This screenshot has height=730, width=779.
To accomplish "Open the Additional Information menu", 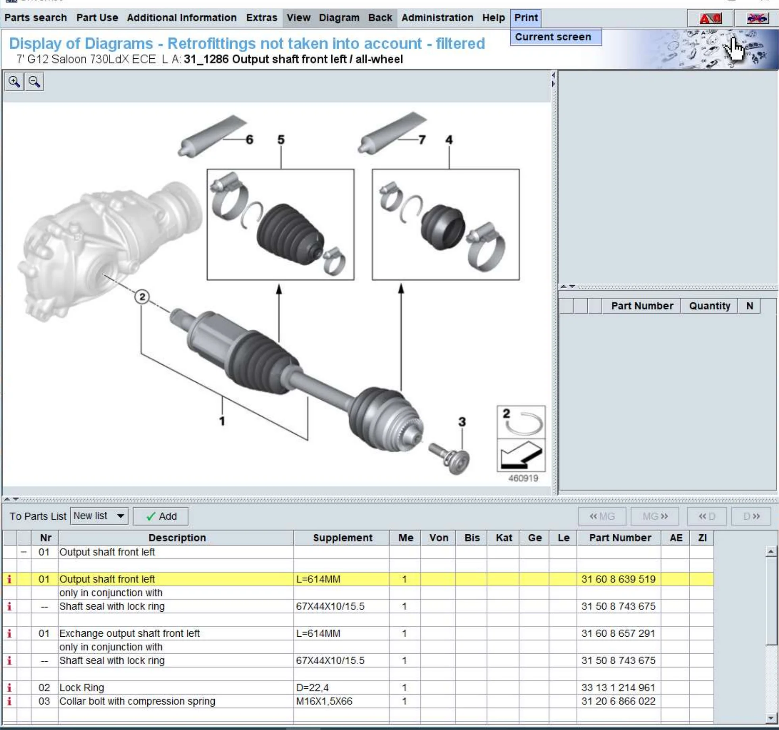I will pyautogui.click(x=181, y=18).
